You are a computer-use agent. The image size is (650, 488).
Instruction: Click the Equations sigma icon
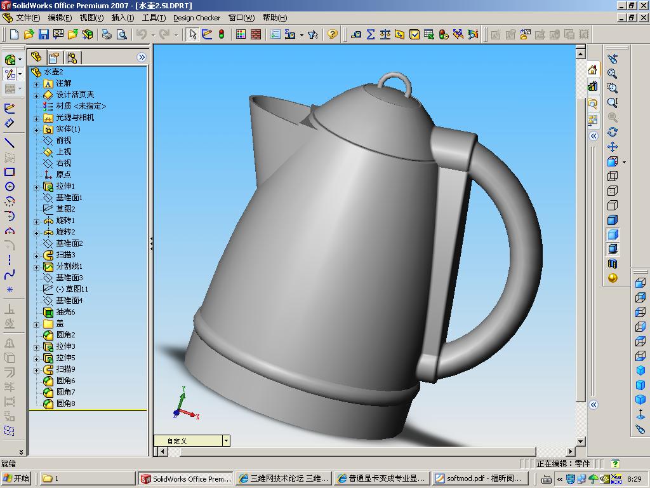[371, 34]
